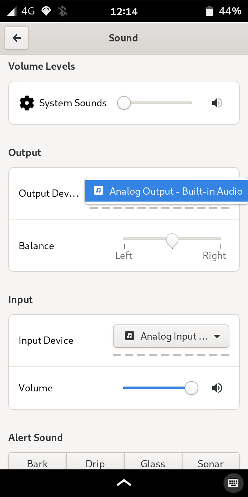Click the speaker icon beside input Volume
The image size is (248, 497).
pyautogui.click(x=217, y=388)
